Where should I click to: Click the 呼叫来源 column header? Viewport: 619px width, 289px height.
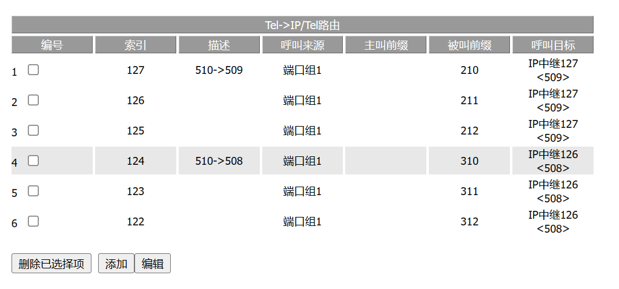(302, 45)
